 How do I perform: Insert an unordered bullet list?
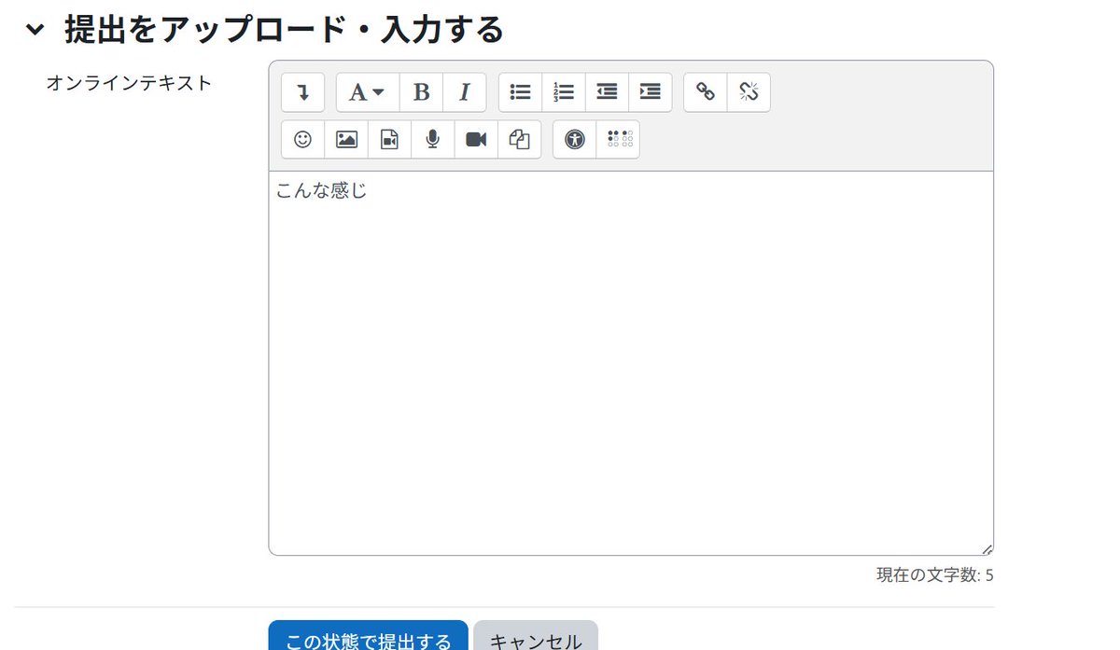(x=520, y=91)
